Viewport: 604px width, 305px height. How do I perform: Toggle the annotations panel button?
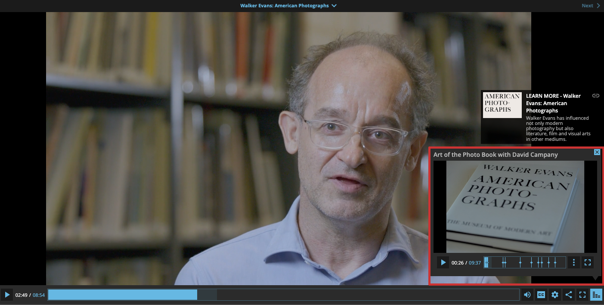coord(596,295)
